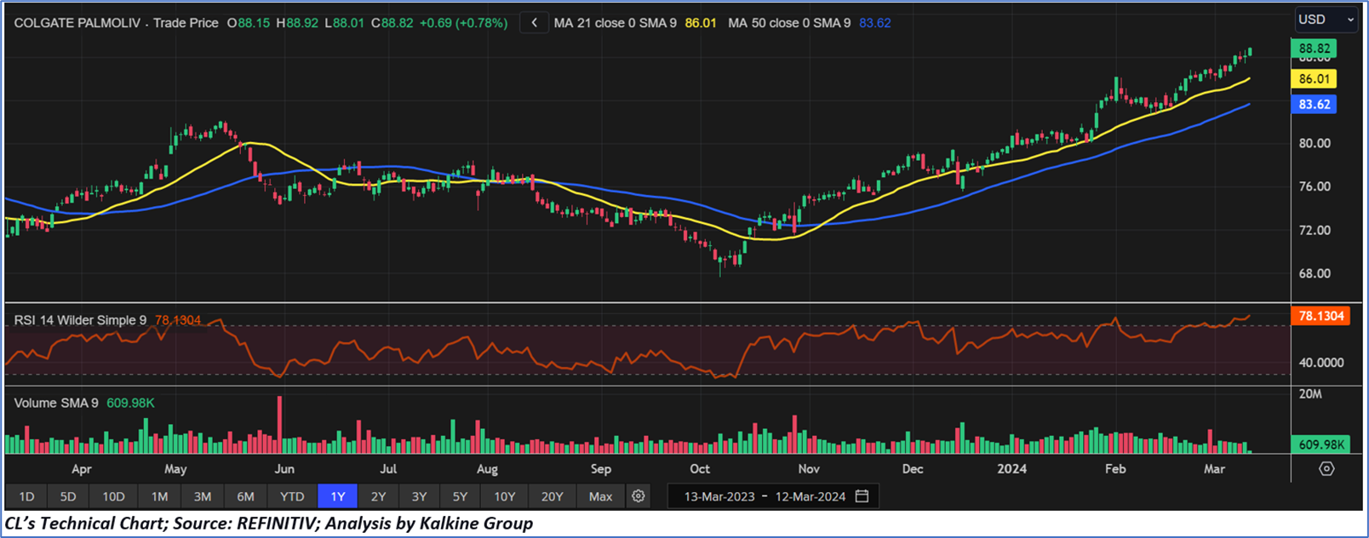
Task: Open the USD currency dropdown
Action: click(1326, 20)
